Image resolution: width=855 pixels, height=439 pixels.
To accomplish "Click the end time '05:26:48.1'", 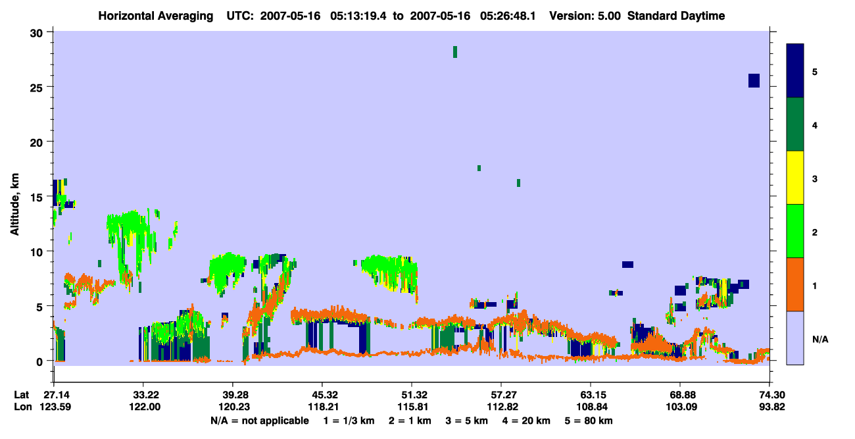I will click(507, 16).
